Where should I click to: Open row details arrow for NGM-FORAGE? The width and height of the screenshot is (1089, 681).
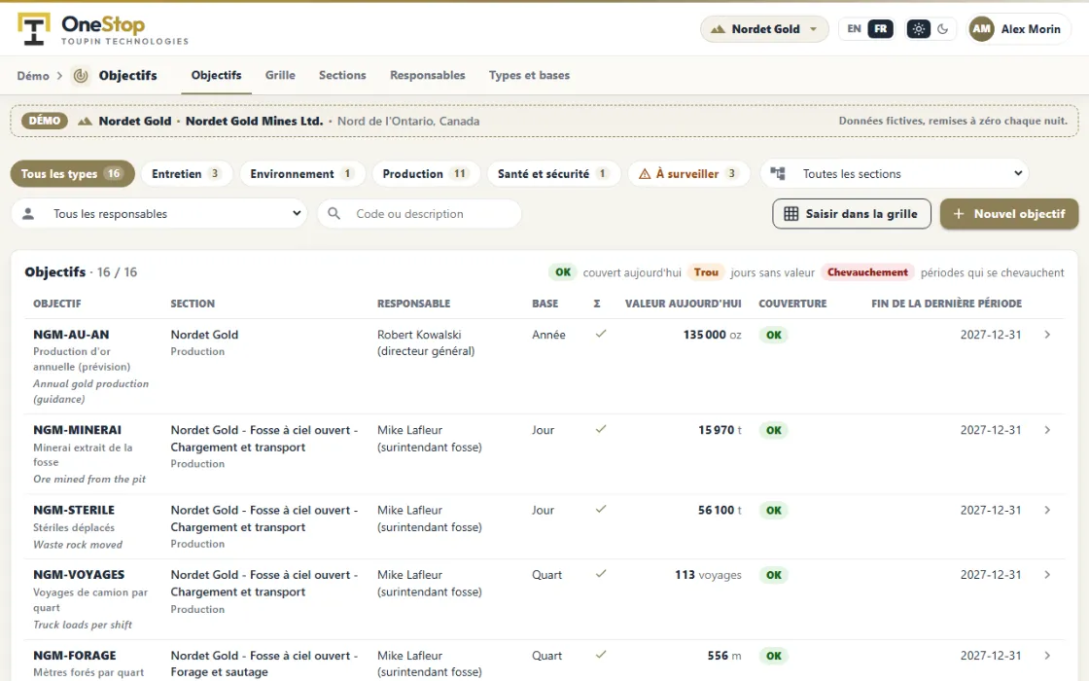click(1047, 656)
